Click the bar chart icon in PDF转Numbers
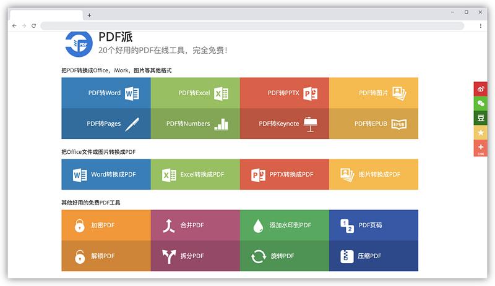 [x=222, y=124]
